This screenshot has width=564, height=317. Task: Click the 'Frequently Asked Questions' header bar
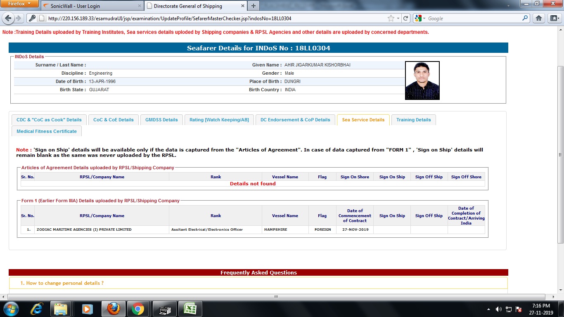258,272
